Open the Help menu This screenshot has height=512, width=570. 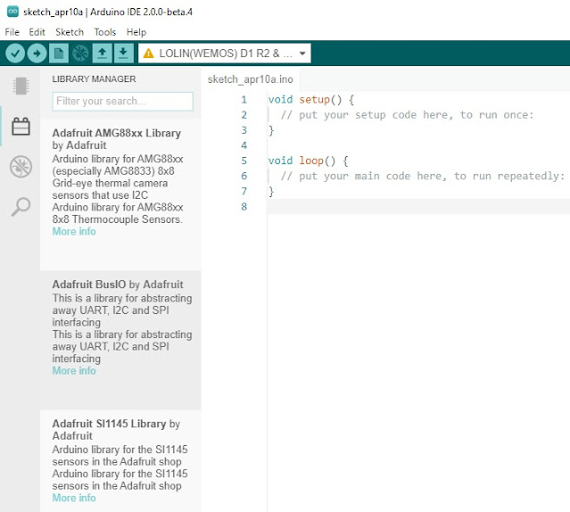[x=136, y=32]
